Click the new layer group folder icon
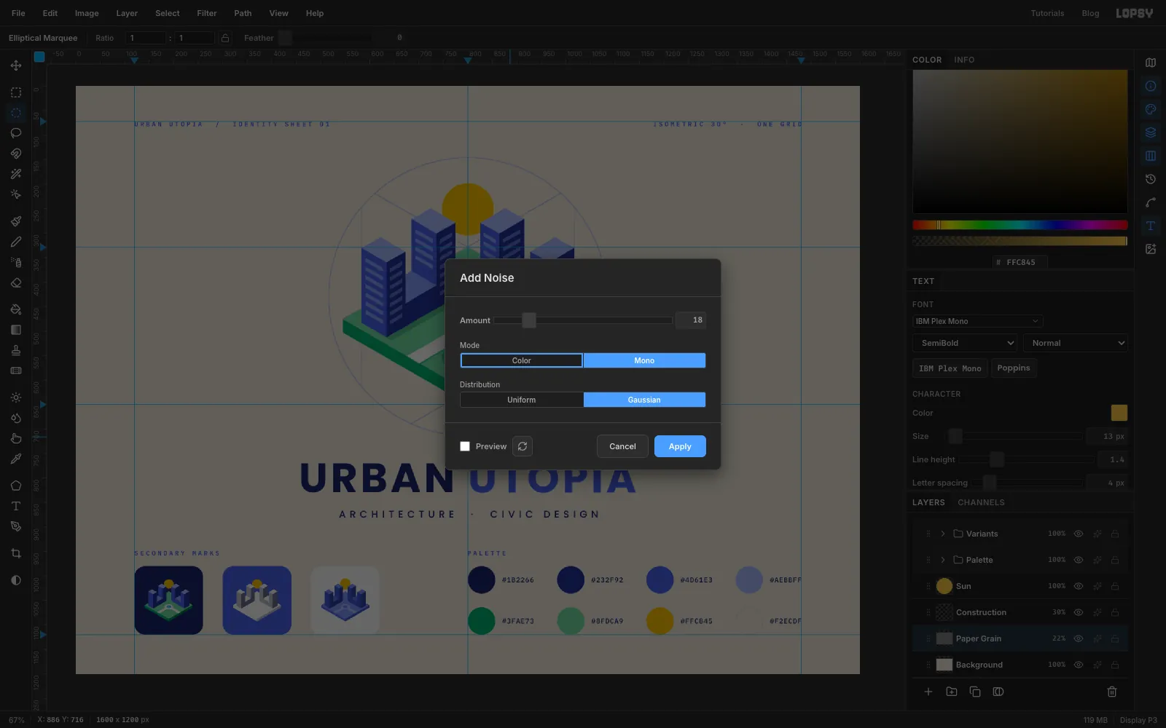 tap(952, 692)
